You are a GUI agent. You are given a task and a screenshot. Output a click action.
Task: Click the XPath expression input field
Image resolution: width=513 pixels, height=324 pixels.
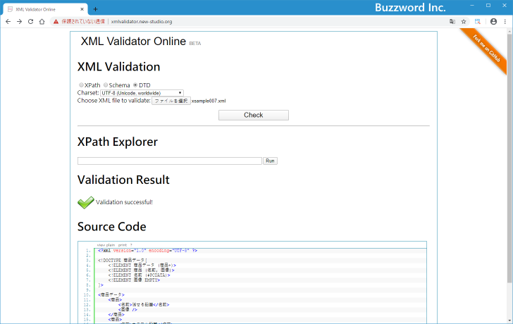(169, 161)
